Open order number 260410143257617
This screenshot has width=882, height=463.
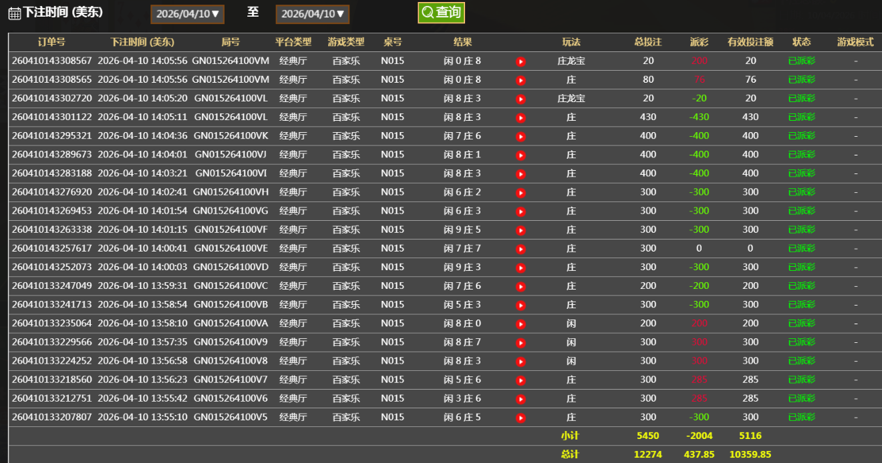pyautogui.click(x=52, y=248)
